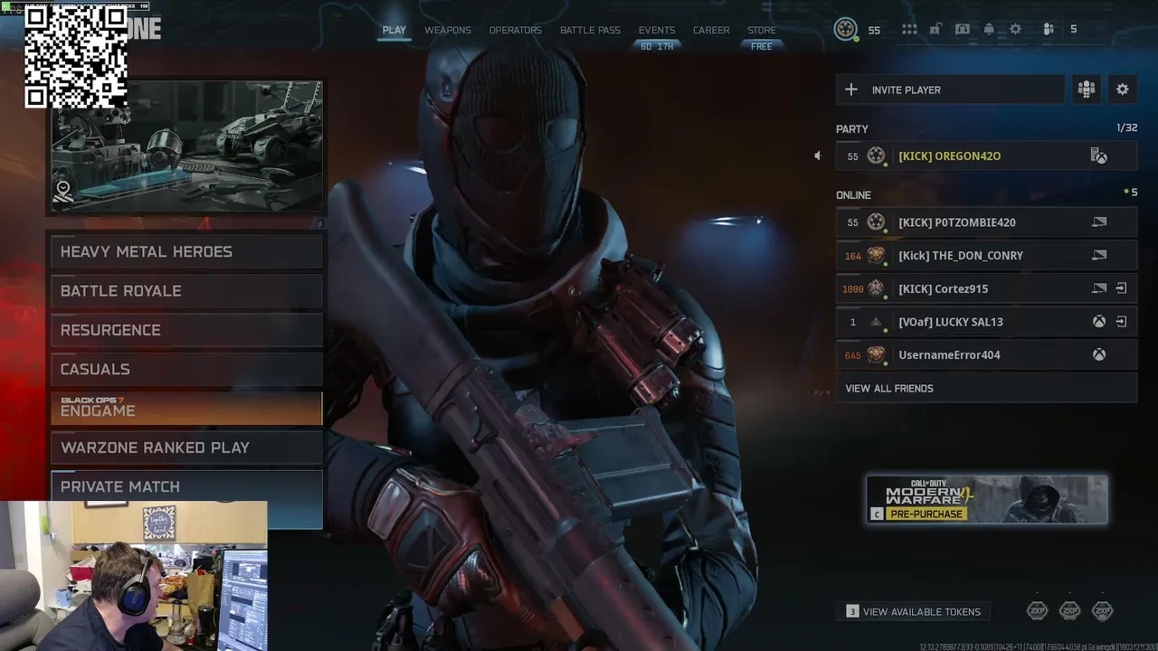Click the join arrow icon on Cortez915 row
This screenshot has height=651, width=1158.
[1121, 288]
